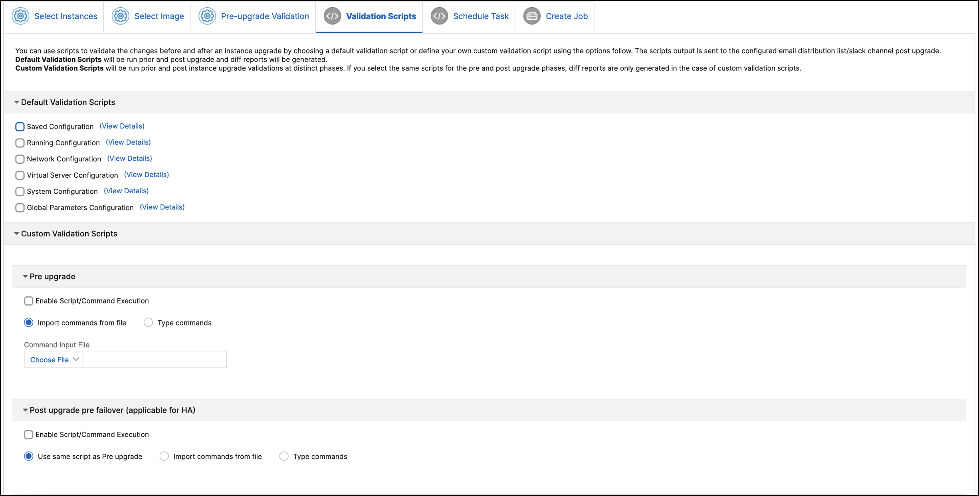This screenshot has height=496, width=979.
Task: View Details for Network Configuration
Action: (x=129, y=159)
